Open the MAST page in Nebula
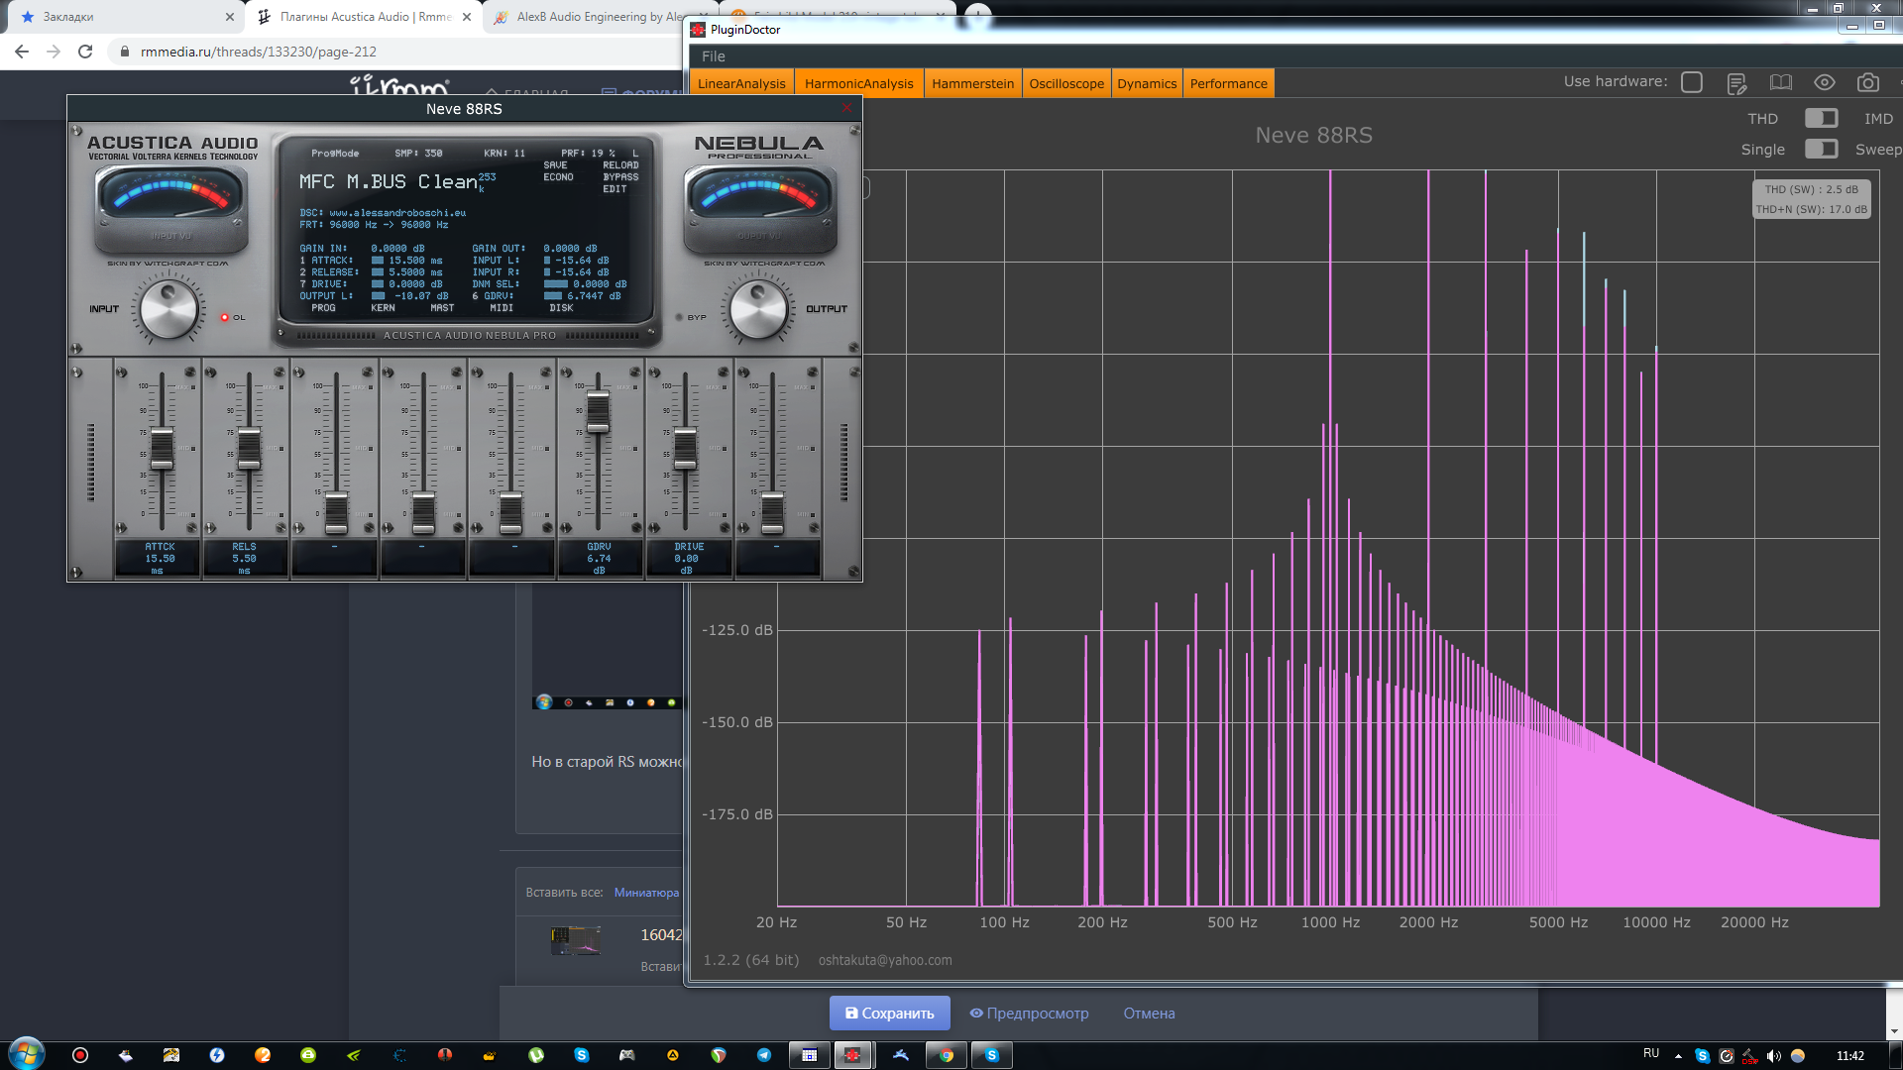The image size is (1903, 1070). (442, 308)
